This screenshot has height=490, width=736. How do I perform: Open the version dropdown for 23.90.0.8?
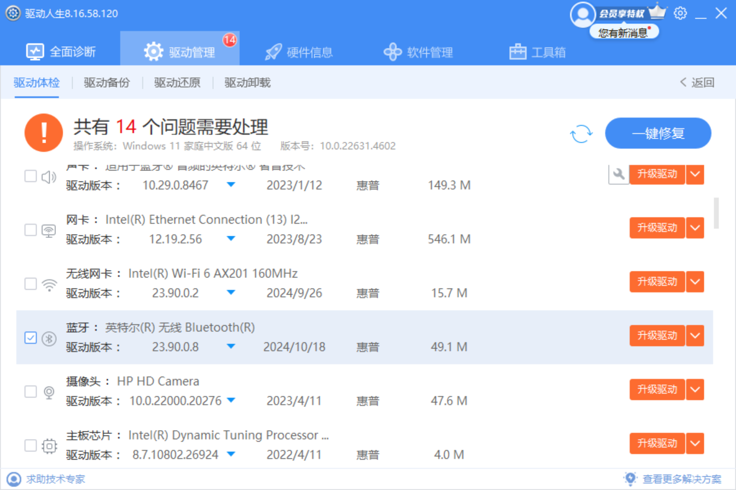231,346
